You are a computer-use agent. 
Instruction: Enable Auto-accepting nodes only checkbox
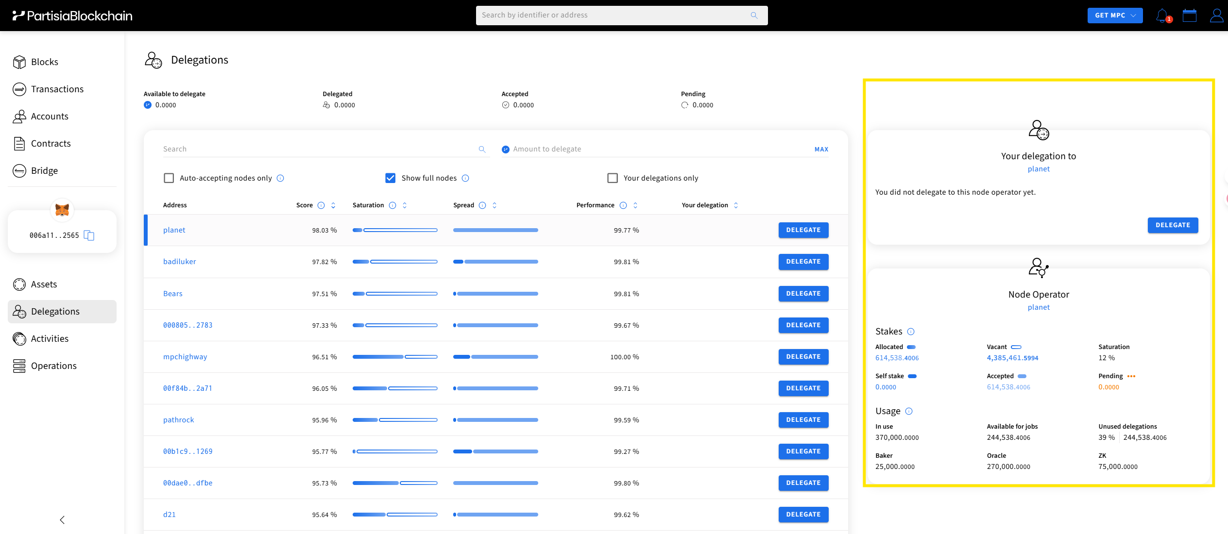pyautogui.click(x=169, y=178)
